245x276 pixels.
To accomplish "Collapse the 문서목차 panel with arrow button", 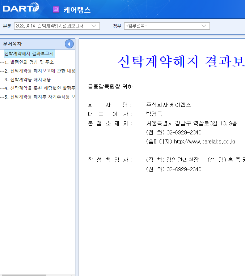I will click(69, 44).
